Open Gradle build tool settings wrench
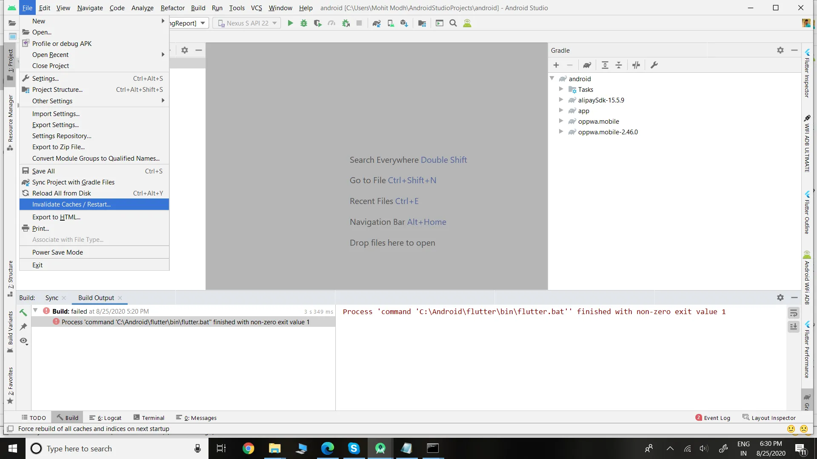Viewport: 817px width, 459px height. [x=654, y=65]
